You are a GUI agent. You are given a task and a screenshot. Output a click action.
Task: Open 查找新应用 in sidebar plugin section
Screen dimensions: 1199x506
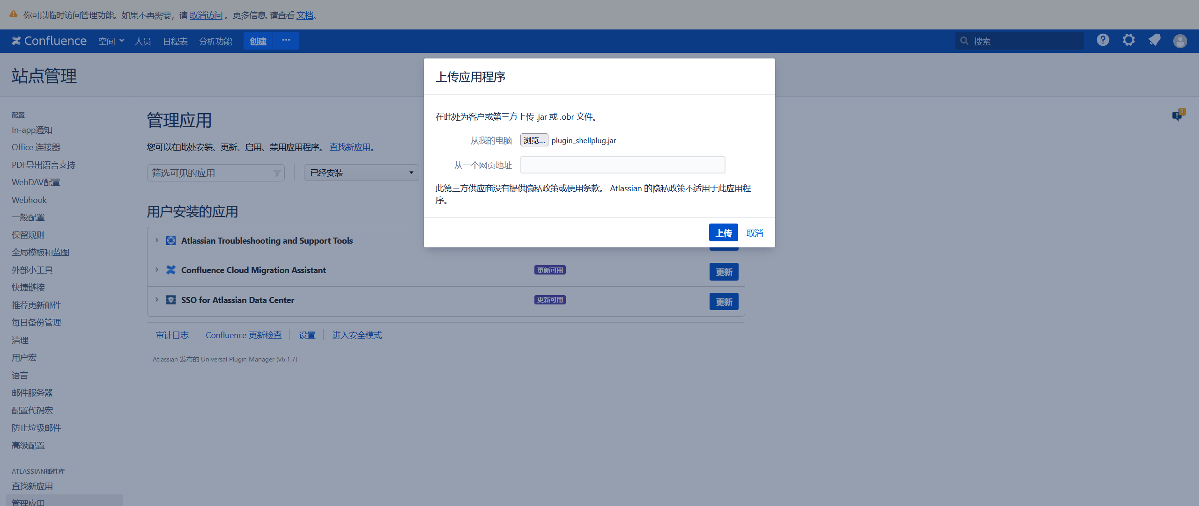point(32,486)
